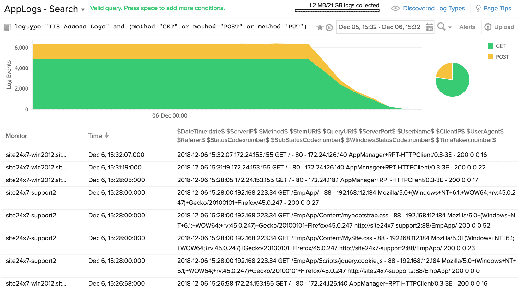Select the Monitor column header
This screenshot has width=518, height=290.
[x=16, y=136]
